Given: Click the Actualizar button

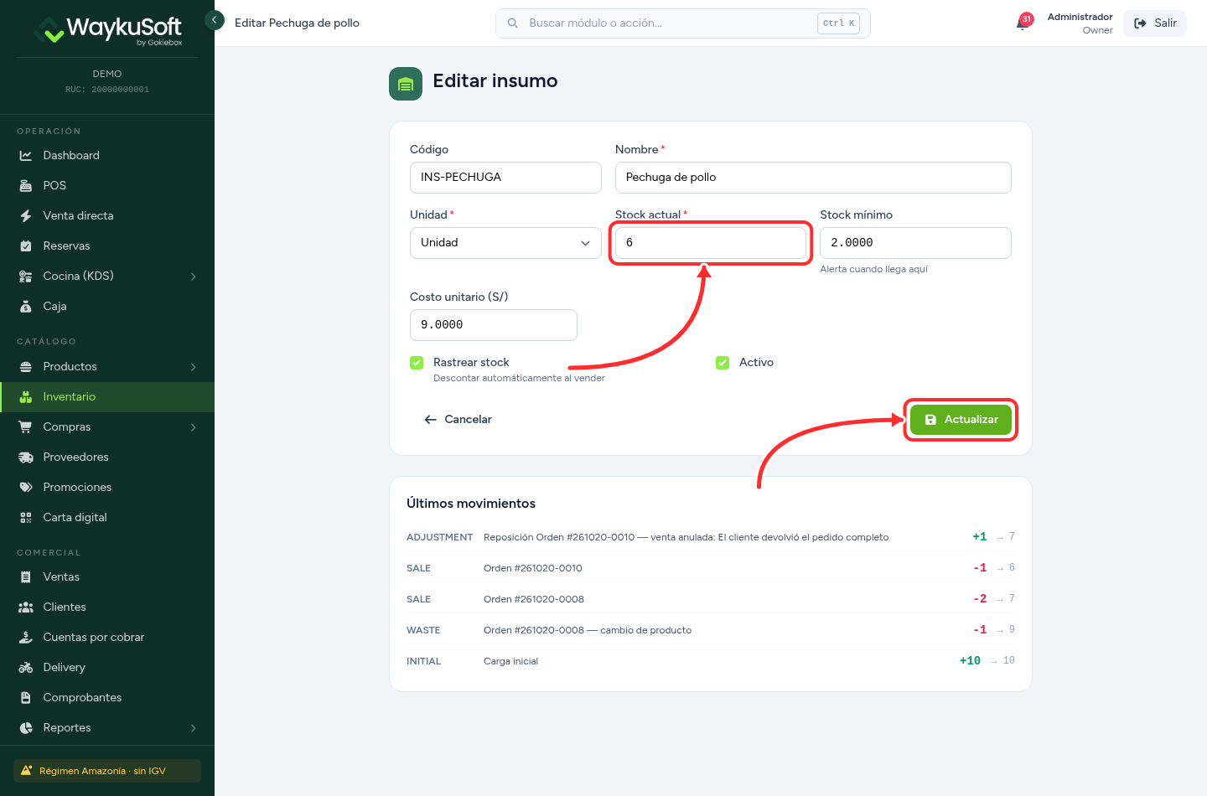Looking at the screenshot, I should tap(961, 419).
